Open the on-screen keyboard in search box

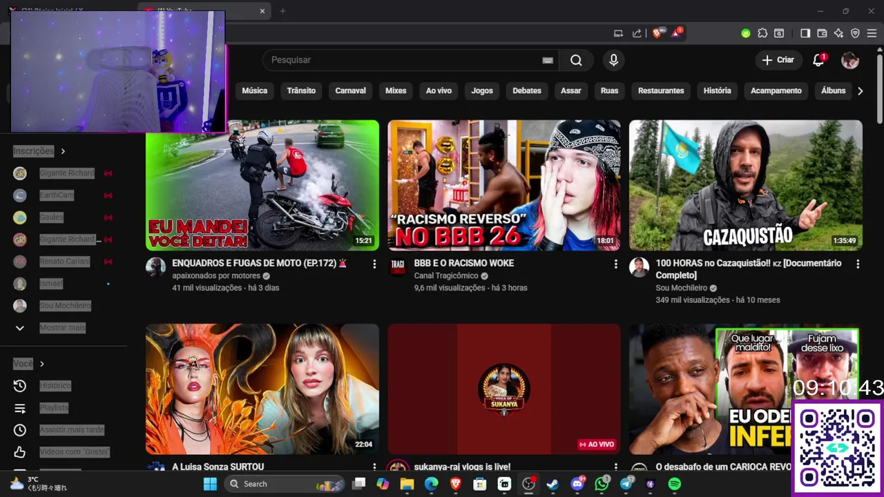(548, 60)
